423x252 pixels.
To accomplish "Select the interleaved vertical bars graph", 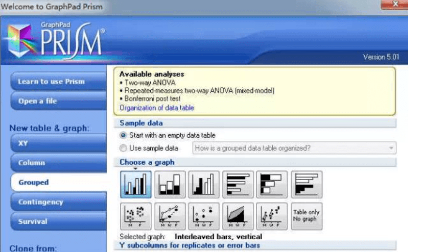I will tap(136, 184).
